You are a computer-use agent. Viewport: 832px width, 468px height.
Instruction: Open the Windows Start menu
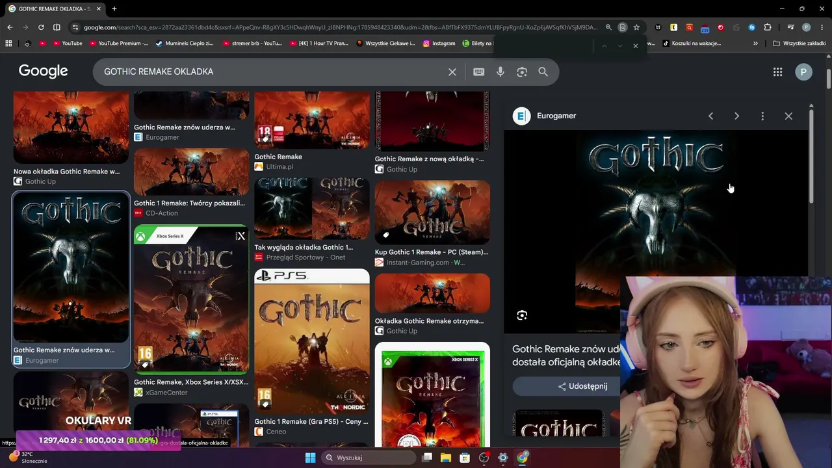tap(310, 458)
